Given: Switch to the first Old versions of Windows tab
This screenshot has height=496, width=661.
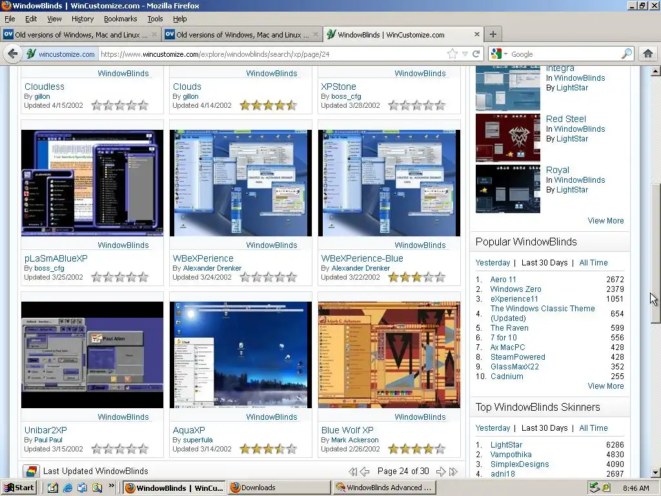Looking at the screenshot, I should [80, 35].
